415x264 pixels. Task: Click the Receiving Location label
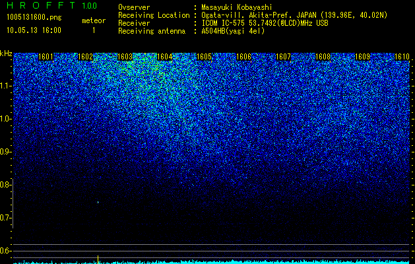point(154,15)
